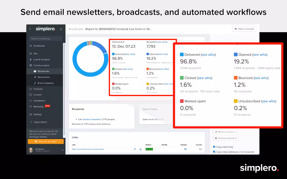Expand the Simplero user account menu arrow
The width and height of the screenshot is (287, 179).
62,150
